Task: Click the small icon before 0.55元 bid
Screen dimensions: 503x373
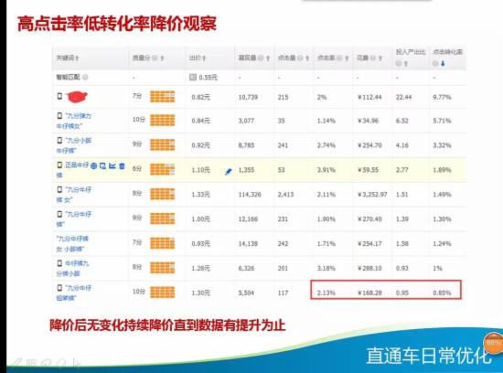Action: click(192, 77)
